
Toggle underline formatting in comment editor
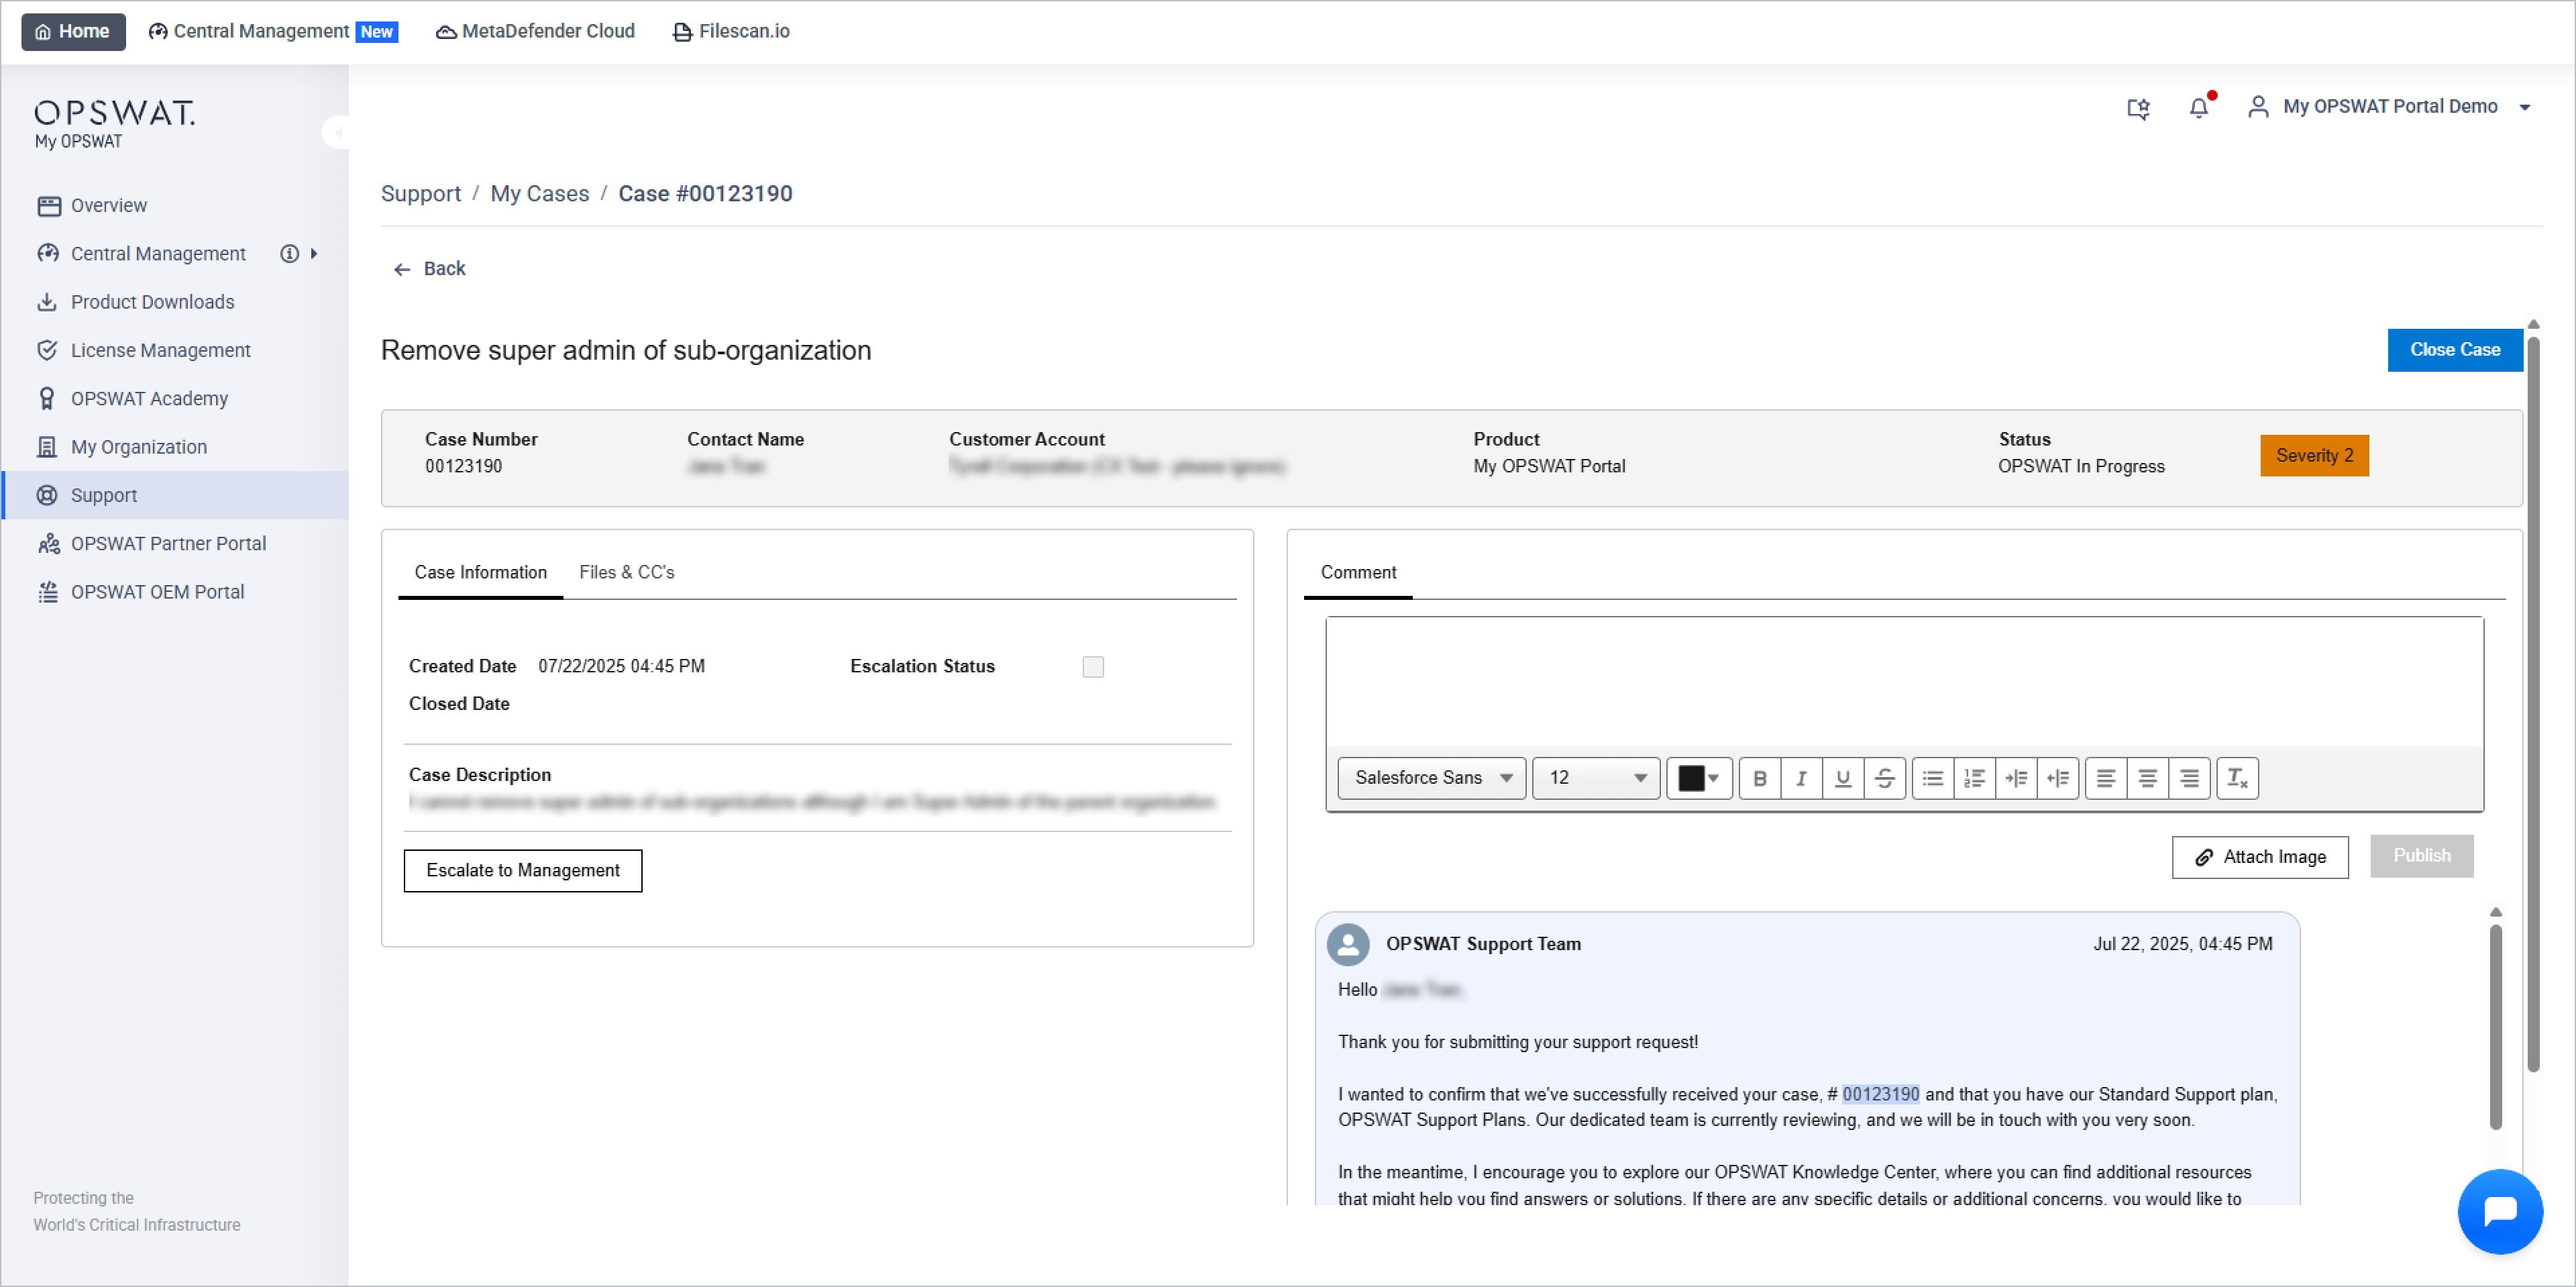point(1843,778)
